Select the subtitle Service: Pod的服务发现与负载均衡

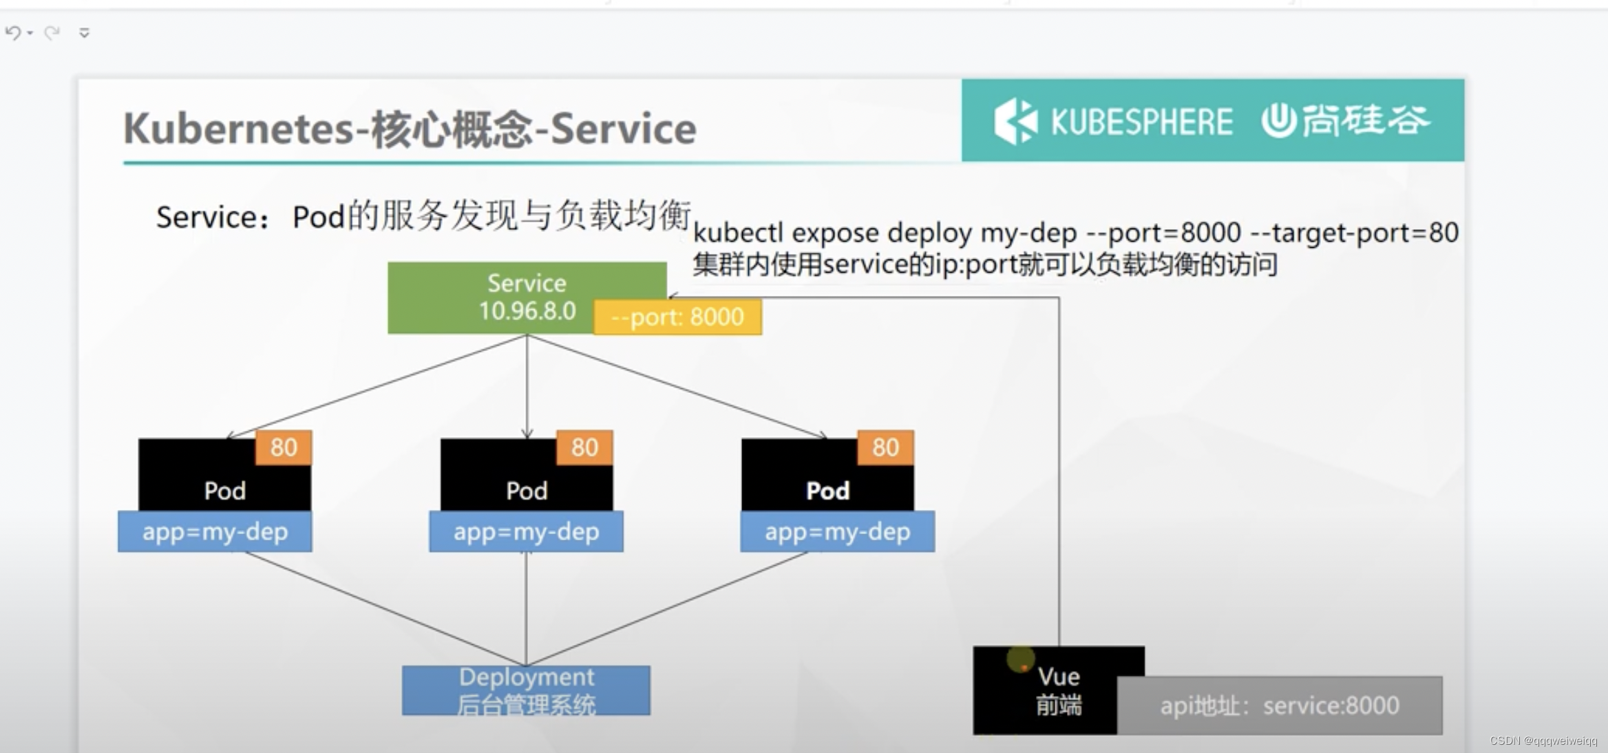423,216
